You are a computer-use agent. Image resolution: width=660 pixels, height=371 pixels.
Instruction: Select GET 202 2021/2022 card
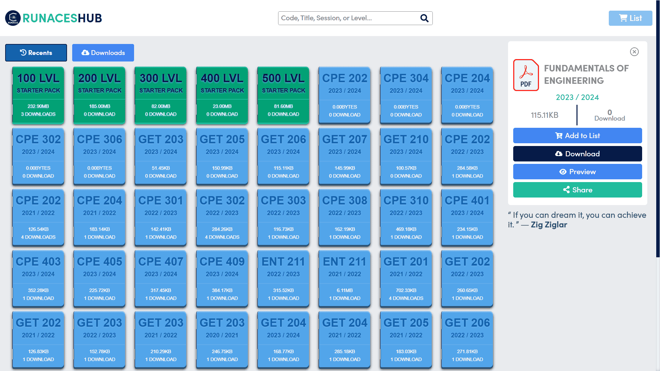[x=38, y=340]
